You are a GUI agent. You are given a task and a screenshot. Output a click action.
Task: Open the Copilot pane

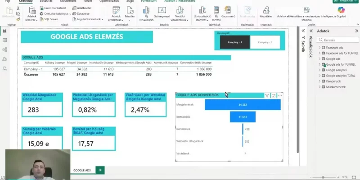341,13
